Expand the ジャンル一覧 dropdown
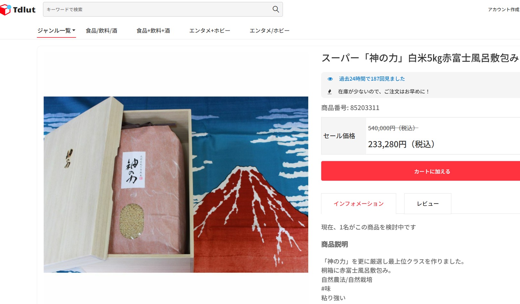This screenshot has width=520, height=304. [56, 31]
